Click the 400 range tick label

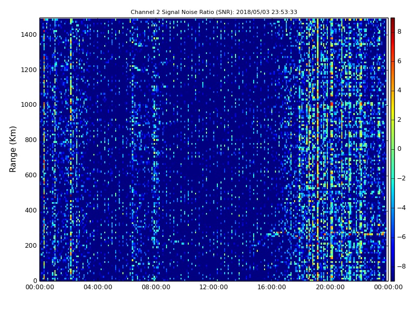tap(31, 210)
